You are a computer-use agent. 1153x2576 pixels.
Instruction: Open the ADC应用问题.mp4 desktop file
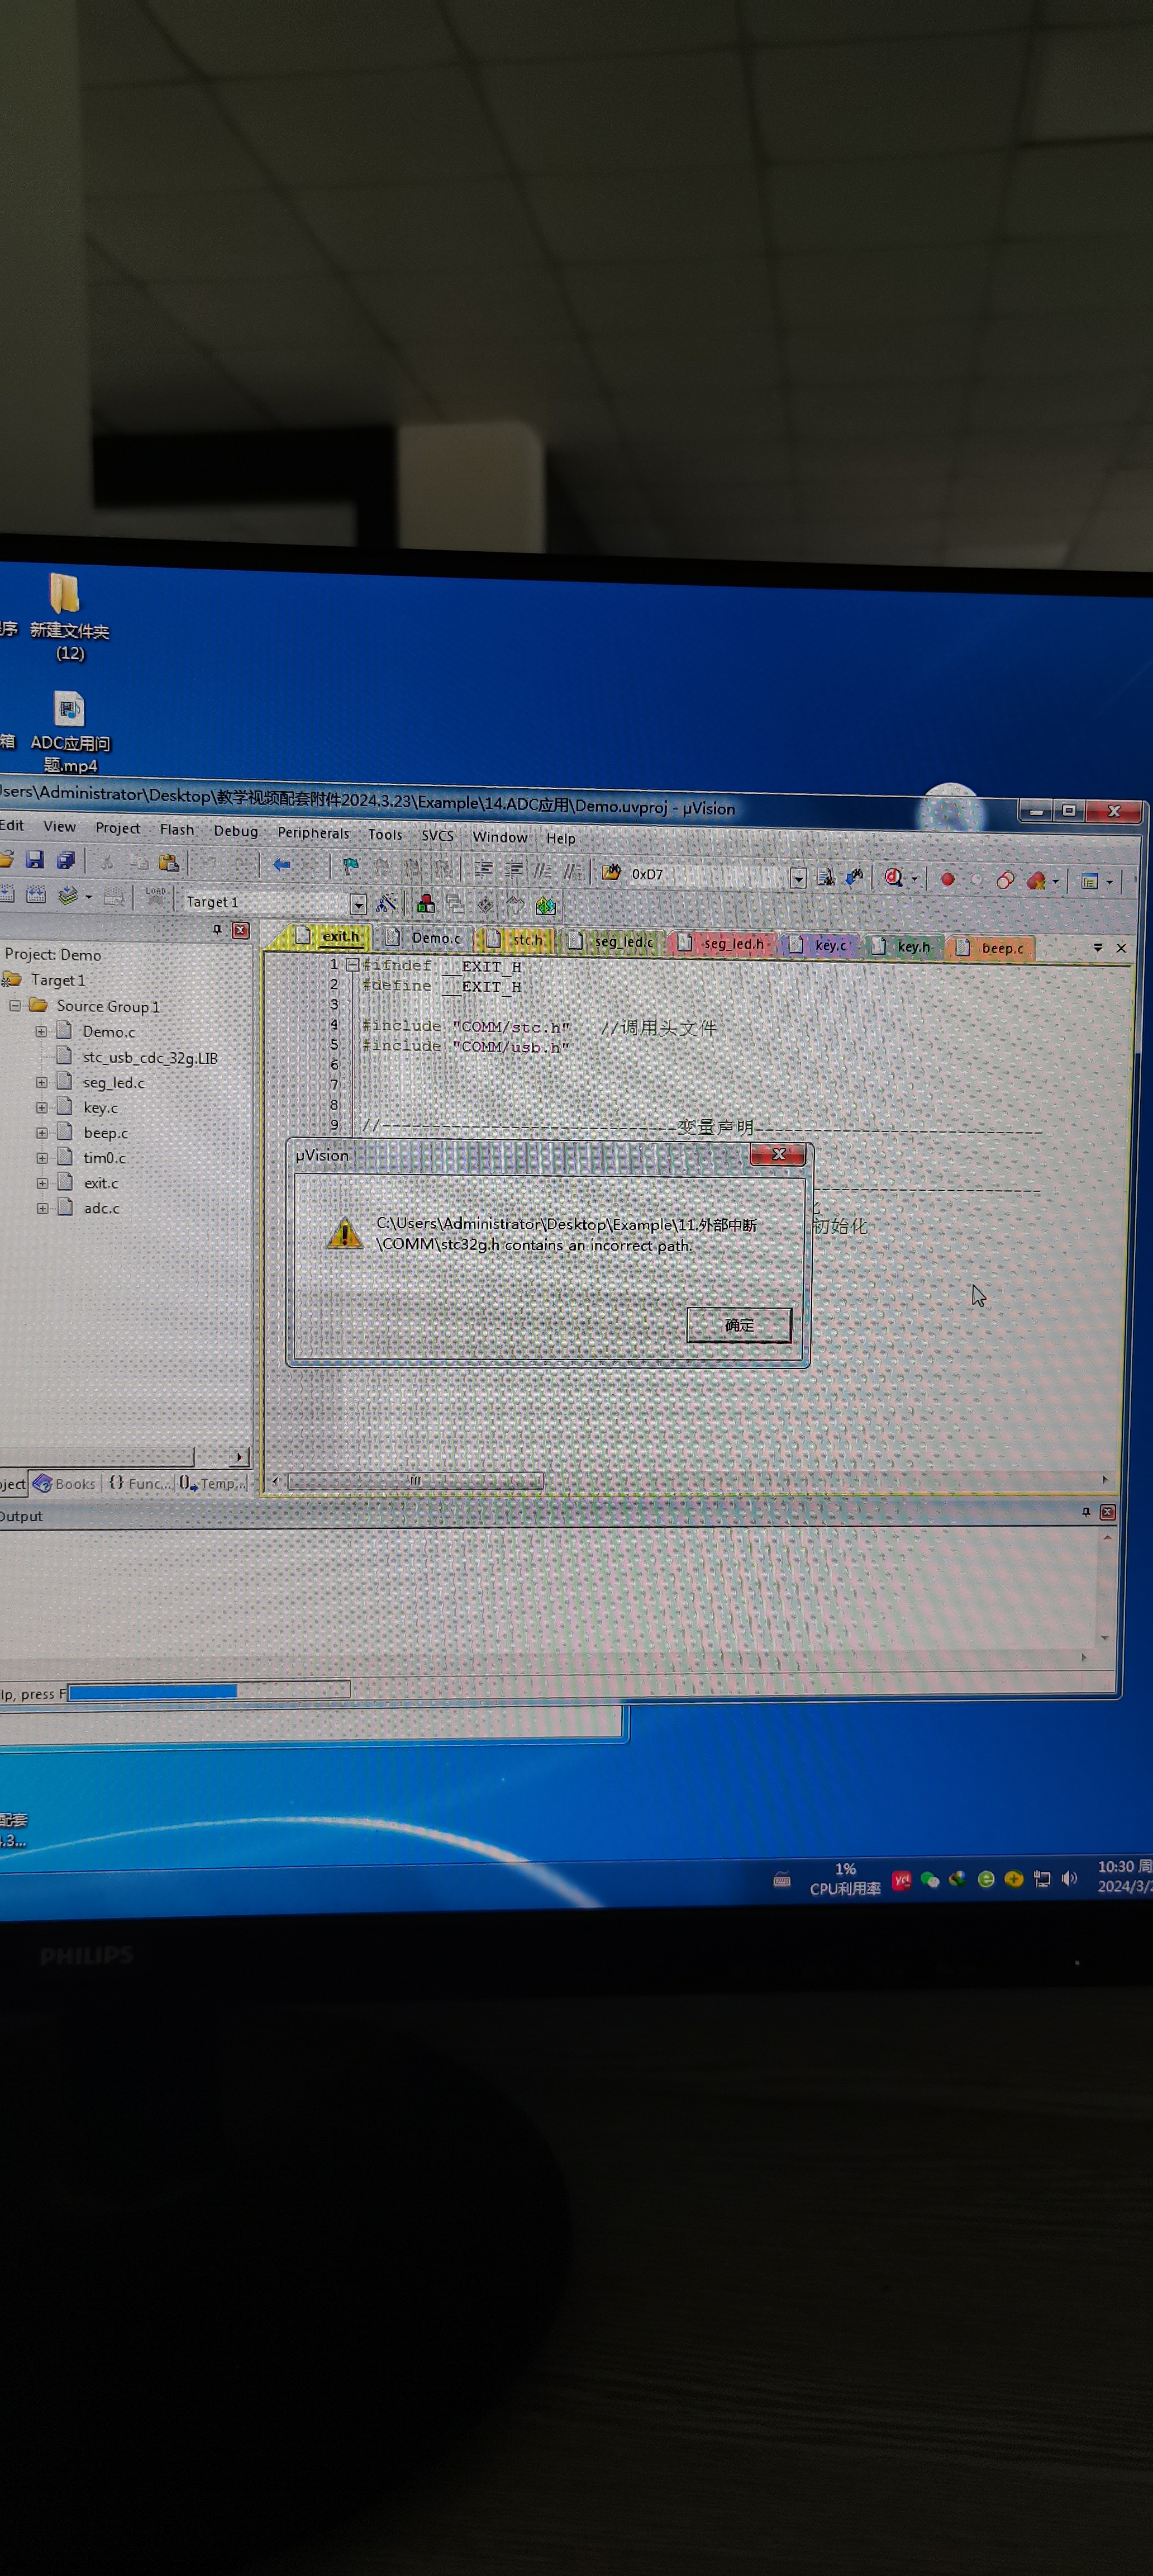69,732
